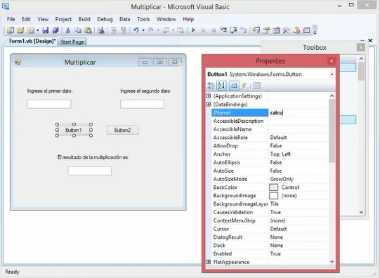This screenshot has width=380, height=278.
Task: Open the File menu
Action: click(x=11, y=19)
